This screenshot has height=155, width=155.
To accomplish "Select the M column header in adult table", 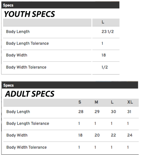I will point(96,102).
